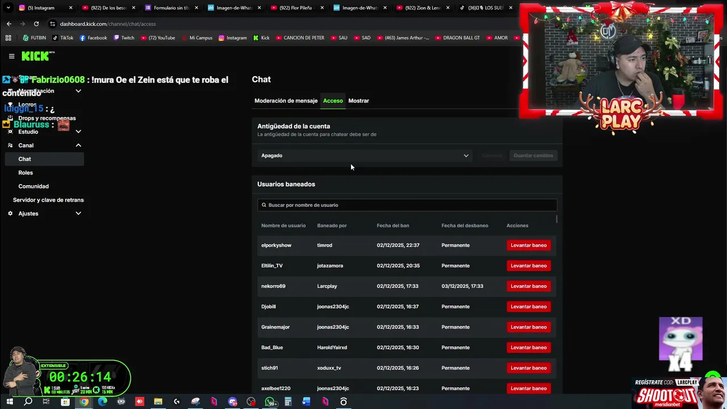
Task: Switch to the (5) Instagram browser tab
Action: coord(44,8)
